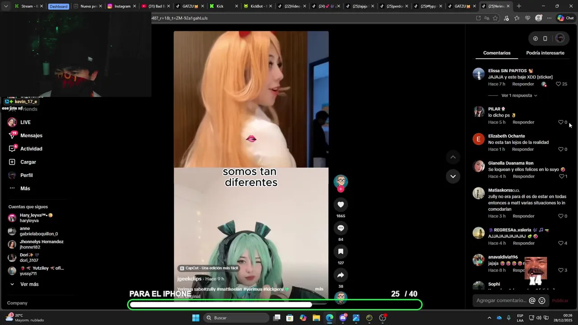Open Windows Start menu
Image resolution: width=578 pixels, height=325 pixels.
(196, 318)
